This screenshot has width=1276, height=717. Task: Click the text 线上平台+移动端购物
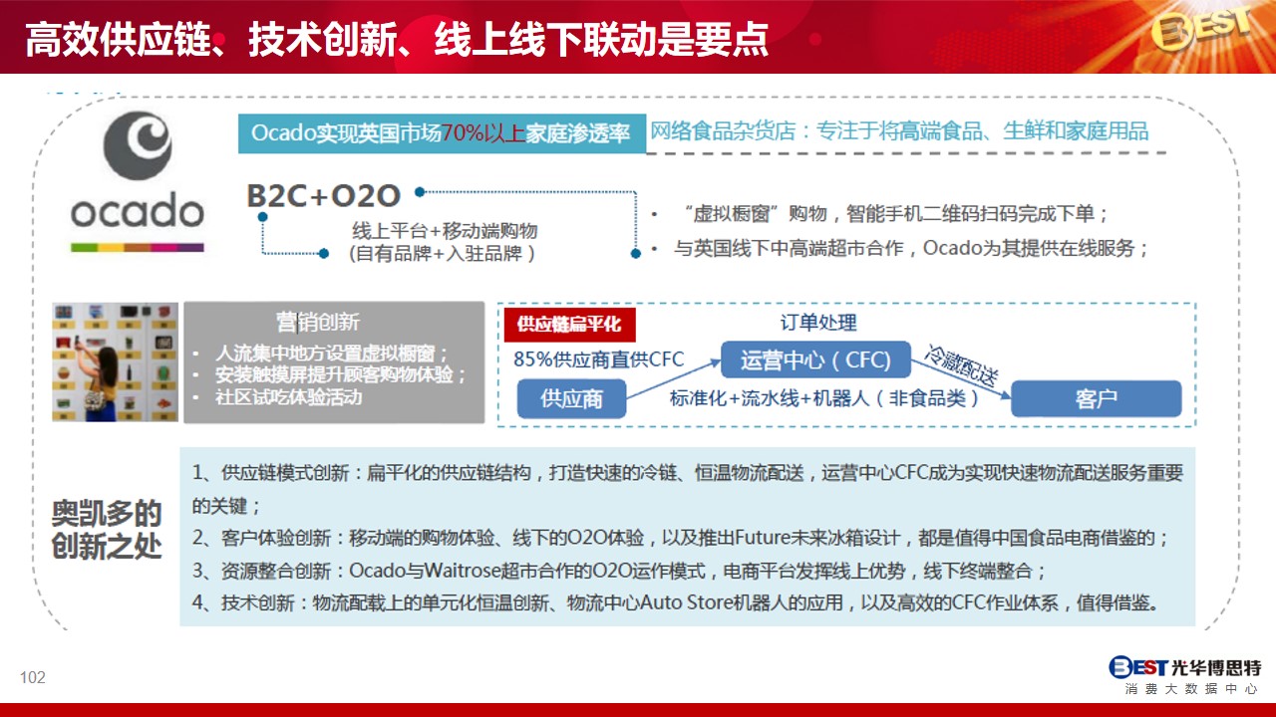pos(445,231)
